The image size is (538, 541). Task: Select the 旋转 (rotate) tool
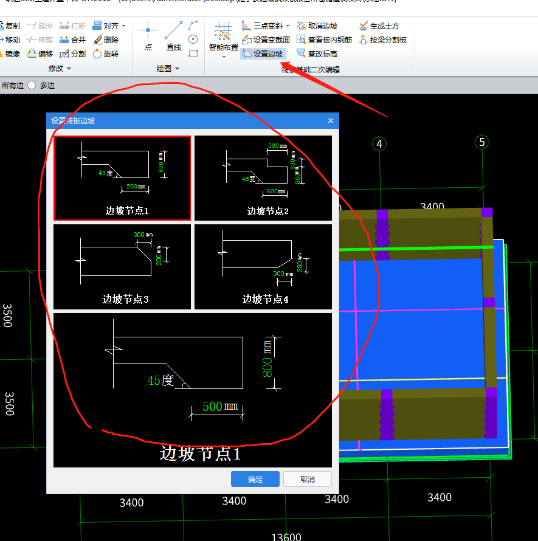coord(106,54)
